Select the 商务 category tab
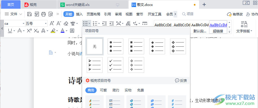 [x=91, y=90]
